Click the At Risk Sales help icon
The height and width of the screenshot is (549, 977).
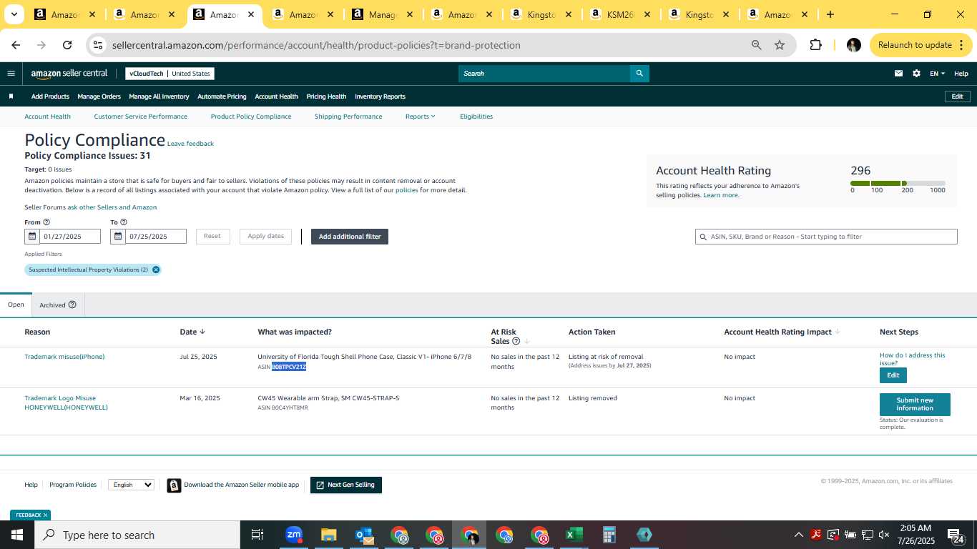click(x=516, y=341)
